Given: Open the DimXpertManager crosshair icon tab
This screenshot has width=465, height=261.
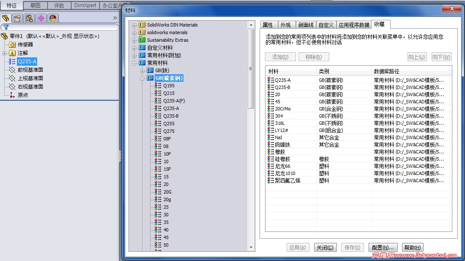Looking at the screenshot, I should [x=41, y=18].
